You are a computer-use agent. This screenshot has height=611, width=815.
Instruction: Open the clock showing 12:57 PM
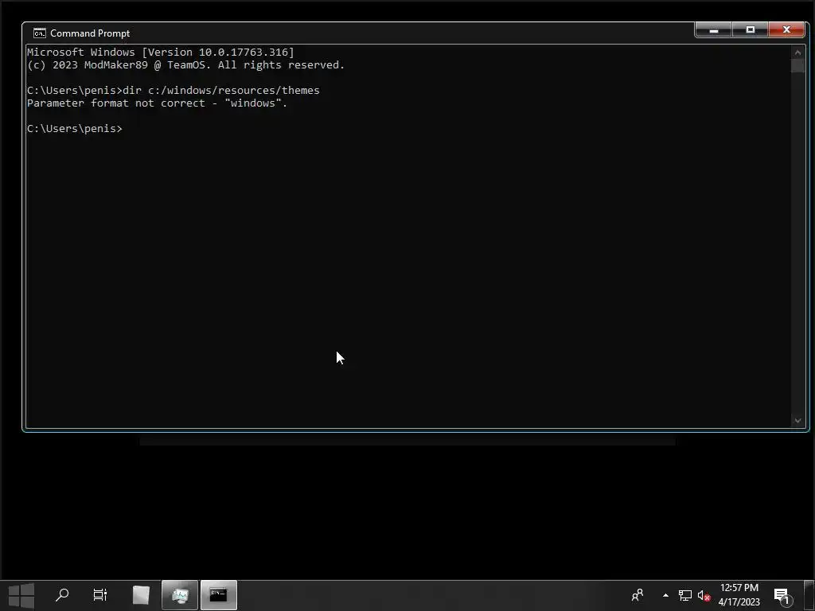tap(739, 595)
